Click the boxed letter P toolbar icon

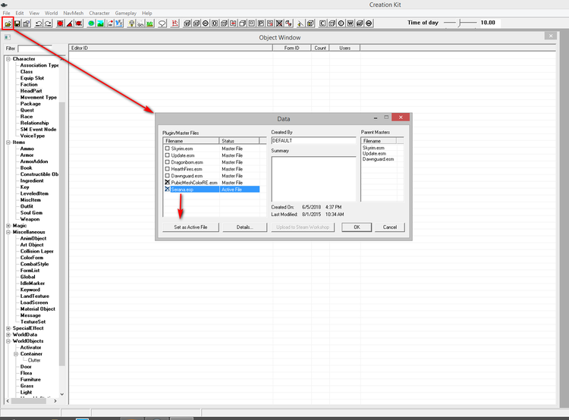tap(261, 24)
